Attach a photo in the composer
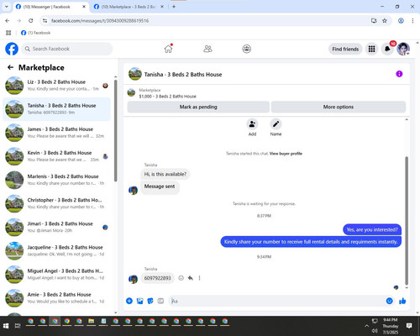The image size is (420, 336). [x=139, y=301]
